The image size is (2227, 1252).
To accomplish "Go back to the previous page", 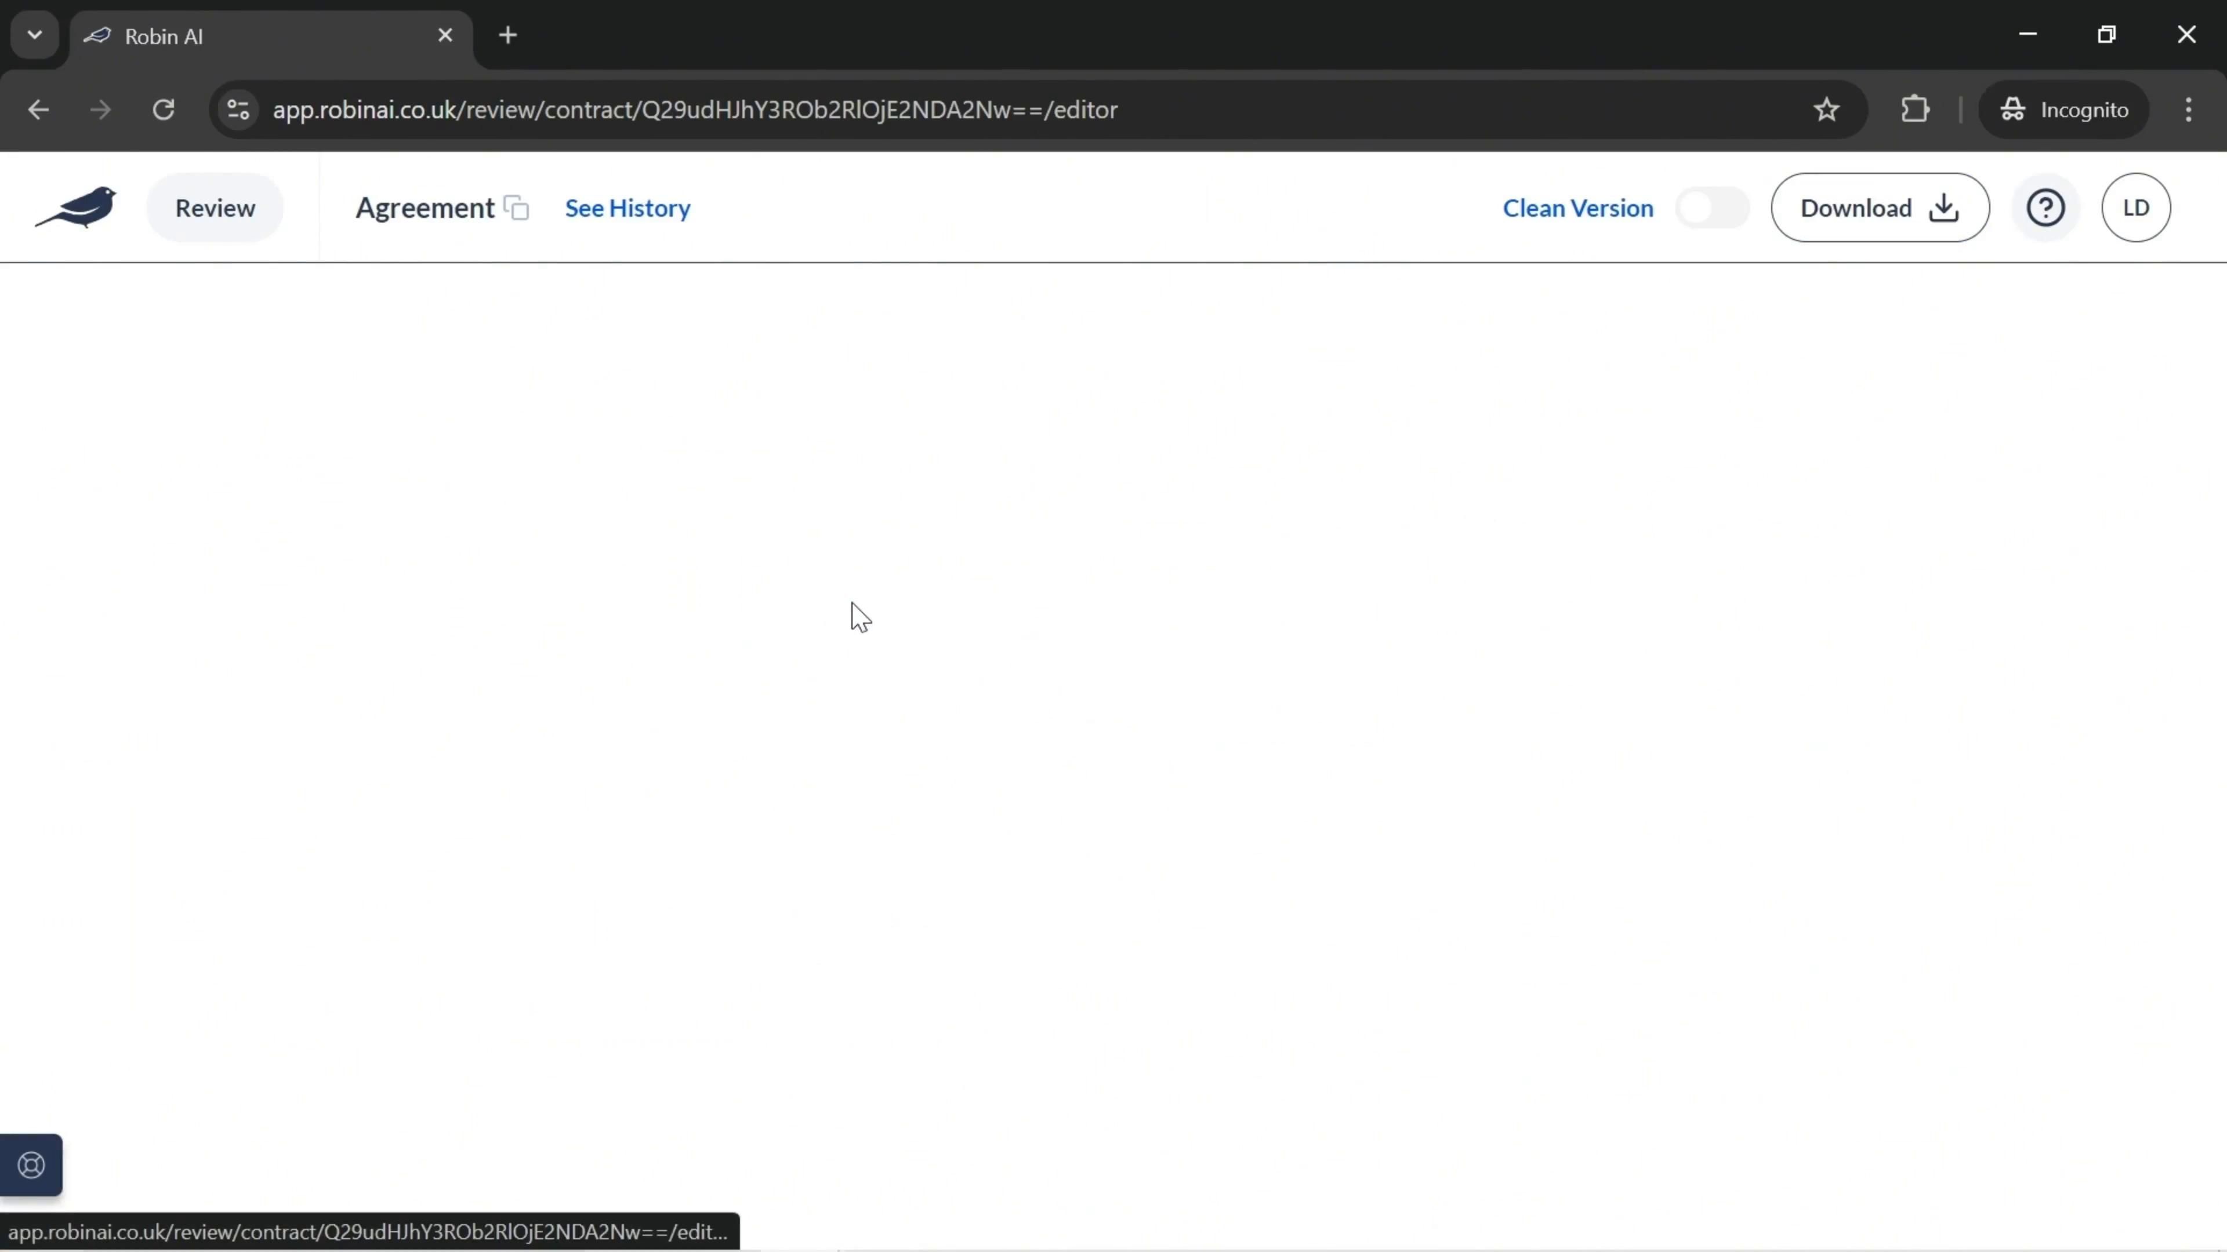I will click(38, 110).
